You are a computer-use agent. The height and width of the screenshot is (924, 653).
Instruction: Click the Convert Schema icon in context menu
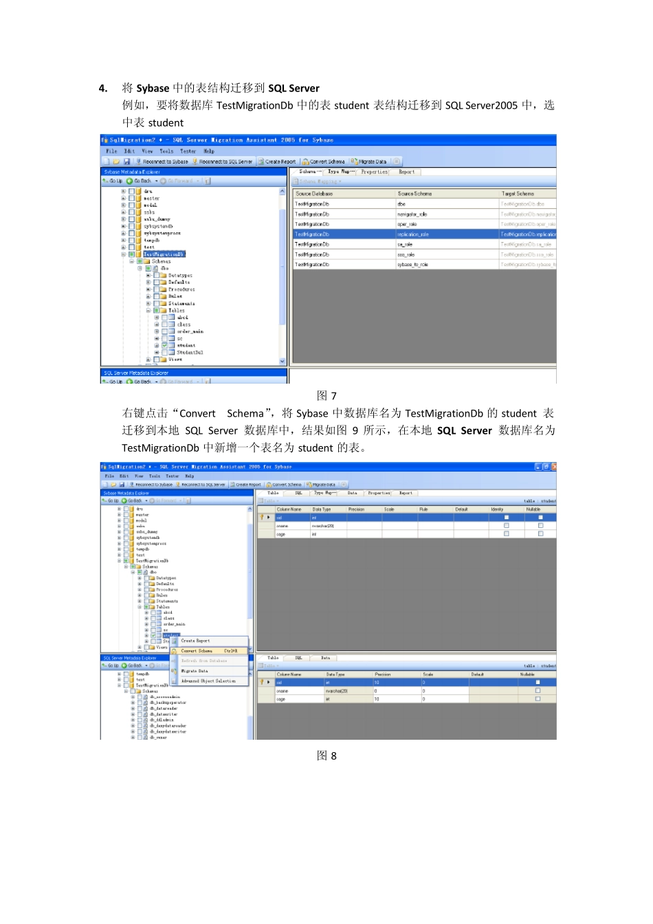click(175, 651)
